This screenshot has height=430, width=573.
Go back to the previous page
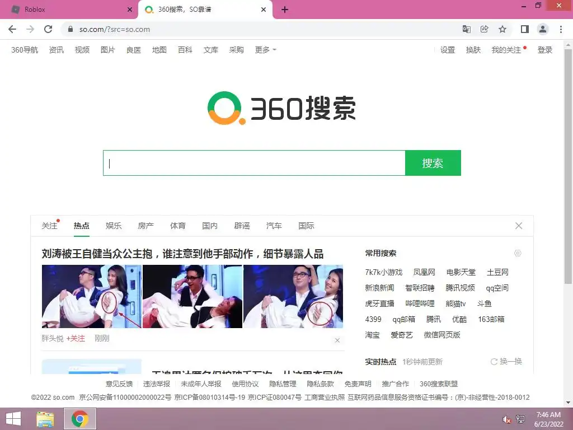point(12,29)
